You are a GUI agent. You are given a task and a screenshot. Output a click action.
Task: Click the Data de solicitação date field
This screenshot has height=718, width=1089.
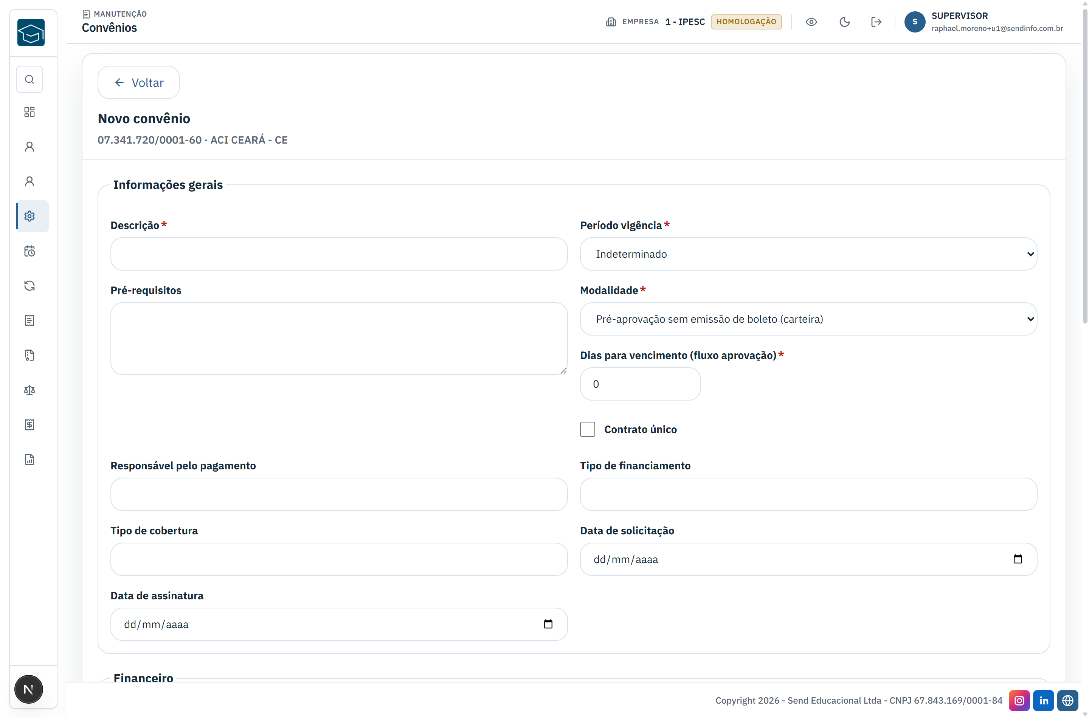pyautogui.click(x=808, y=560)
